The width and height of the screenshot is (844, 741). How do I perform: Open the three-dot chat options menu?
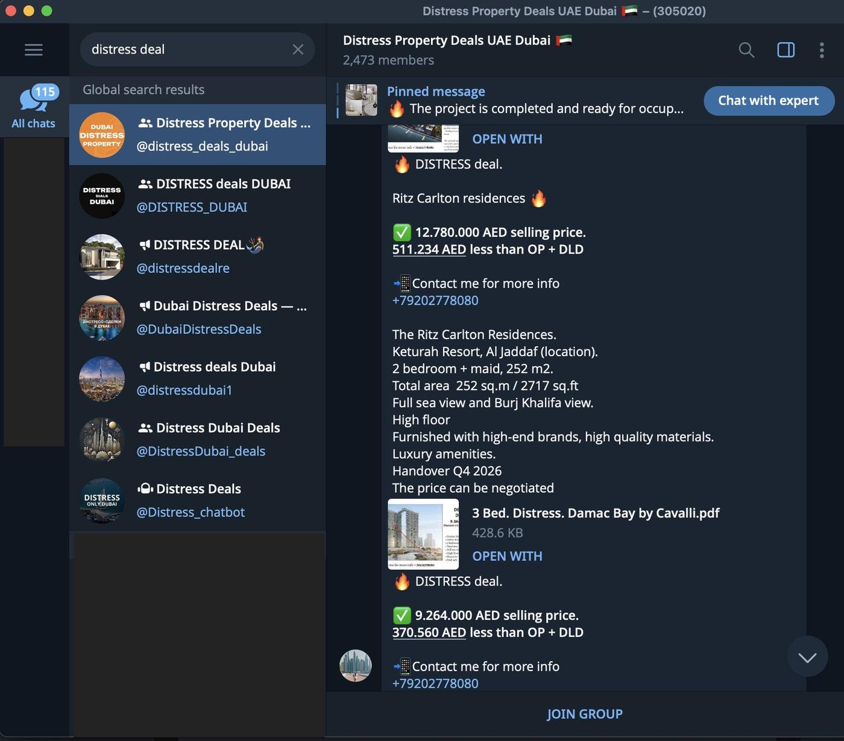tap(822, 50)
